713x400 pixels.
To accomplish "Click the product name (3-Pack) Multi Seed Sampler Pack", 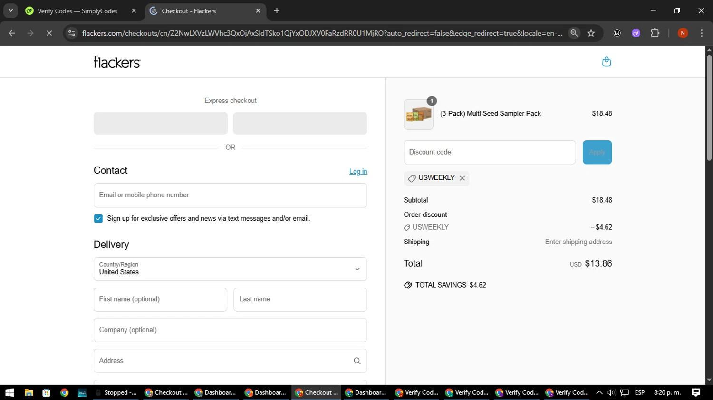I will click(x=491, y=114).
